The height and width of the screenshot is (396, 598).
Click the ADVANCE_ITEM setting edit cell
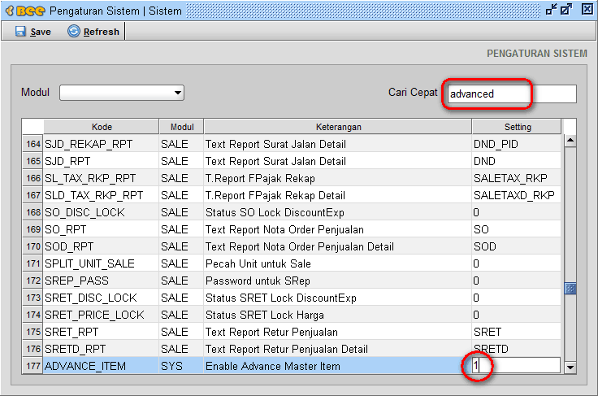(517, 366)
